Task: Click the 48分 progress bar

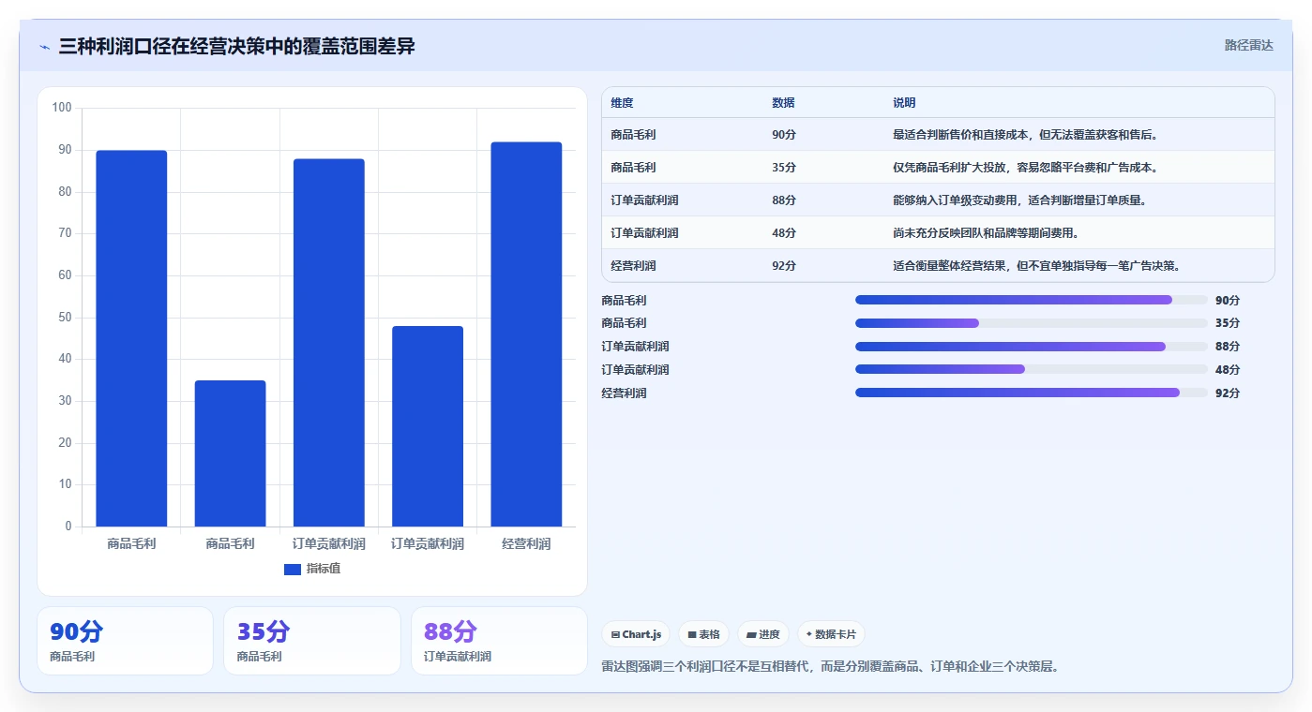Action: click(1031, 369)
